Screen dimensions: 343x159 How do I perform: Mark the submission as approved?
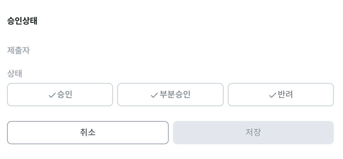tap(60, 95)
